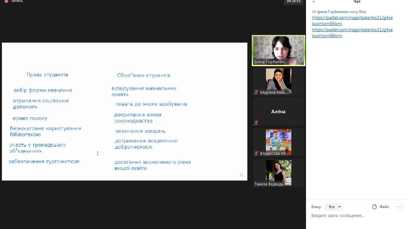Open the three-dots more options in chat
Viewport: 408px width, 229px height.
pos(399,207)
